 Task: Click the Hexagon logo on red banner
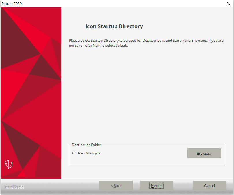[x=8, y=164]
